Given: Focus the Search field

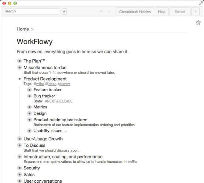Looking at the screenshot, I should pos(32,11).
